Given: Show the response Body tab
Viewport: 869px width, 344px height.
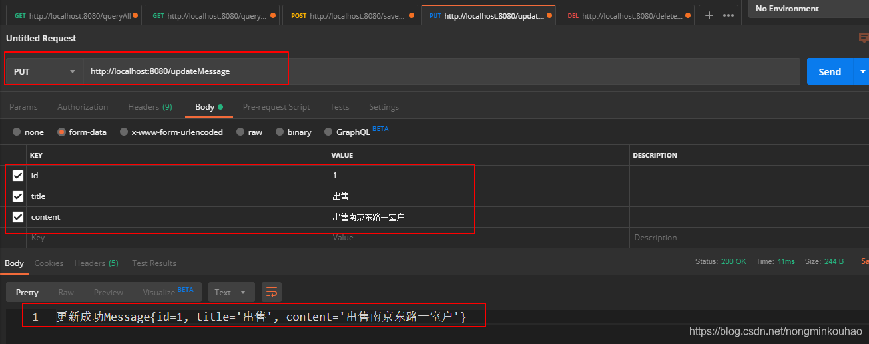Looking at the screenshot, I should pyautogui.click(x=14, y=263).
